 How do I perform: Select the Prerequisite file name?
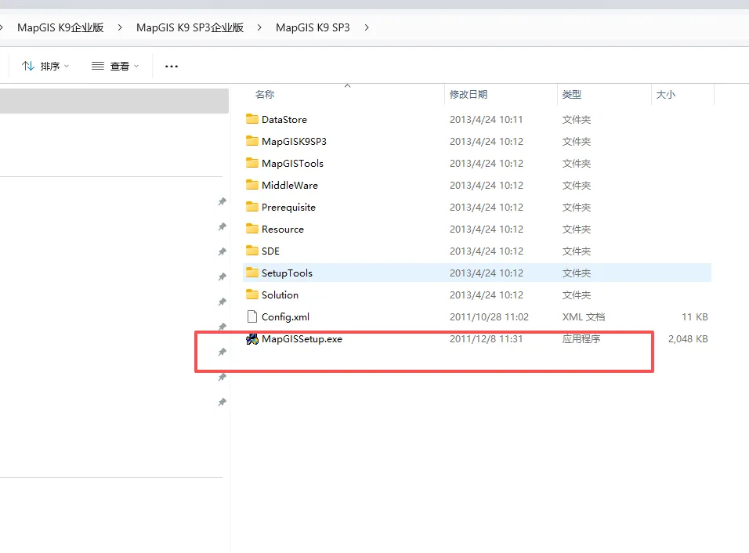(x=288, y=208)
